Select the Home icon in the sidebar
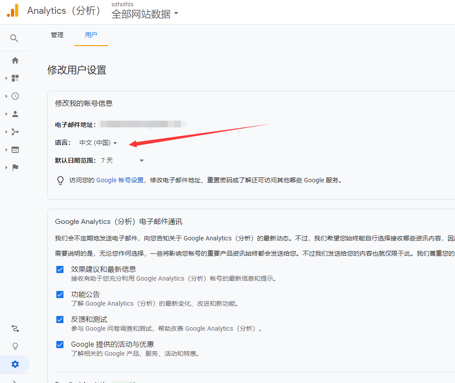Image resolution: width=455 pixels, height=383 pixels. click(x=15, y=60)
